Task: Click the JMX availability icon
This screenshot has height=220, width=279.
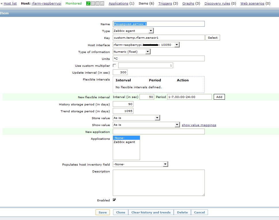Action: [x=98, y=3]
